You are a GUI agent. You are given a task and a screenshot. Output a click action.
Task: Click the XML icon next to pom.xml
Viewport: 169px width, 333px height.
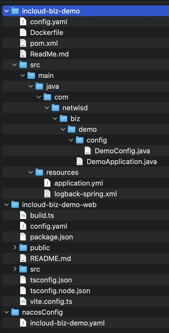click(x=23, y=43)
